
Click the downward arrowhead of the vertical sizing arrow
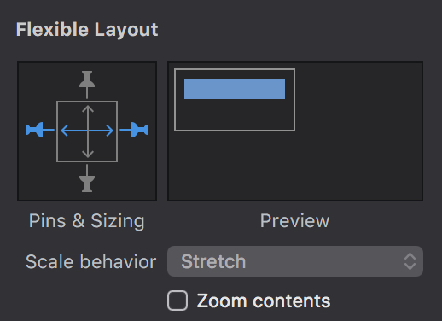[x=88, y=154]
